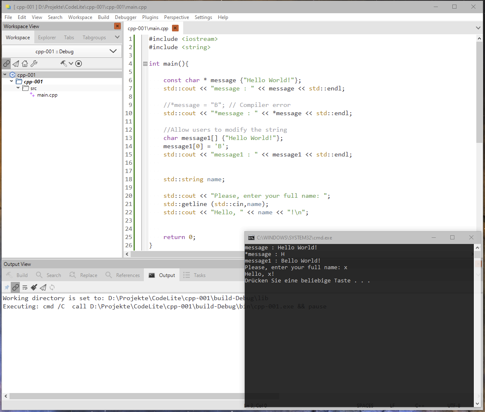Screen dimensions: 485x412
Task: Select the cpp-001\main.cpp editor tab
Action: (x=148, y=28)
